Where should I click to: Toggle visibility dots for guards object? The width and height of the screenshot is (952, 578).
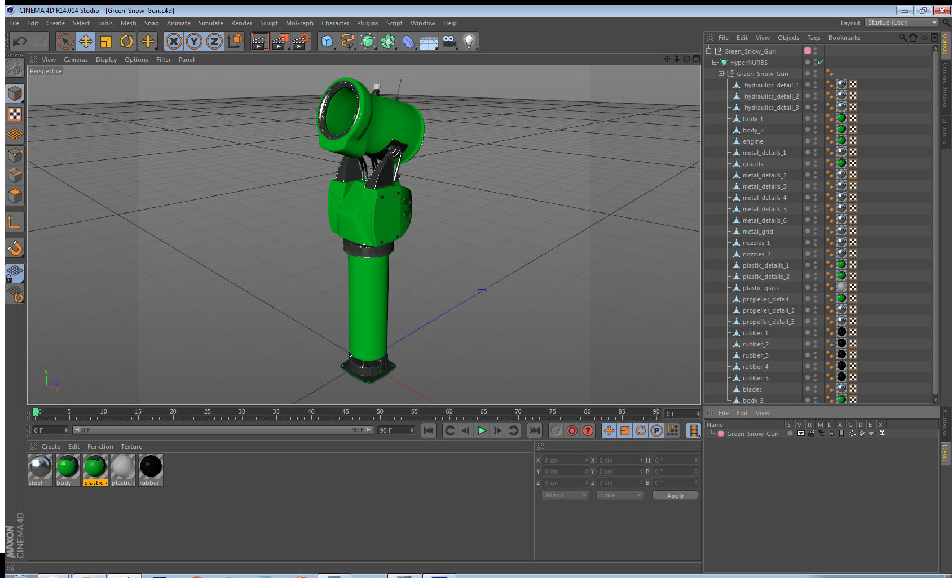pyautogui.click(x=815, y=163)
